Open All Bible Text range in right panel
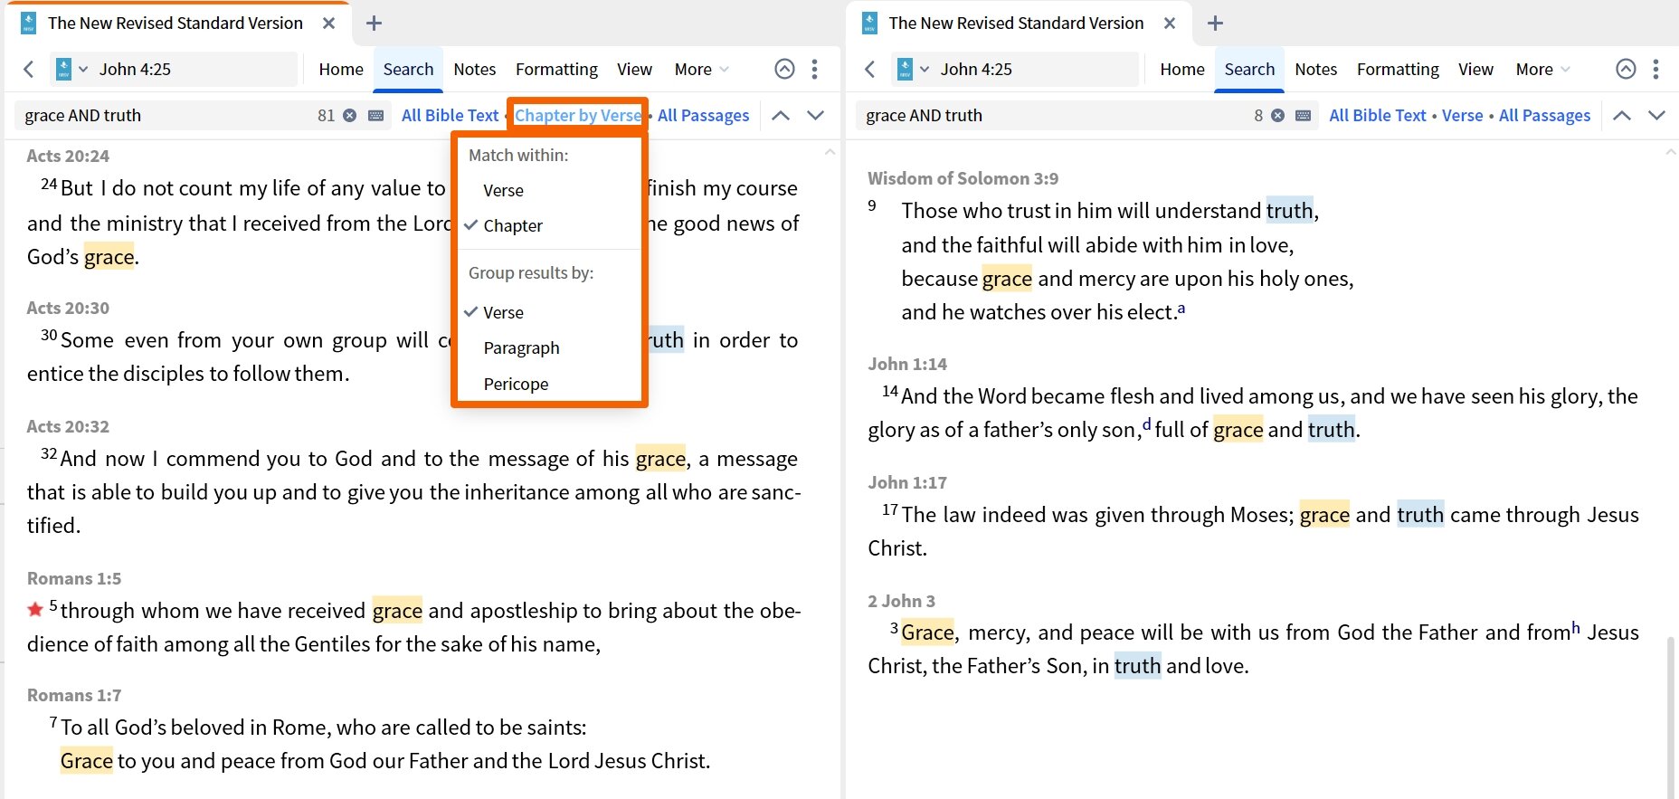Viewport: 1679px width, 799px height. coord(1377,115)
